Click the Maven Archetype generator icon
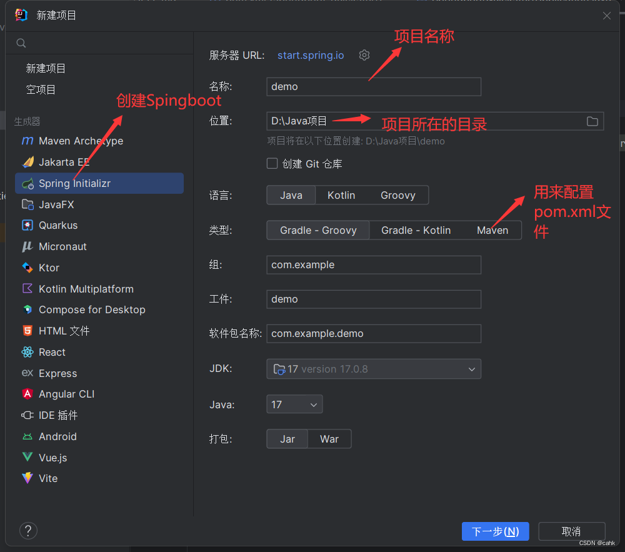625x552 pixels. point(27,141)
